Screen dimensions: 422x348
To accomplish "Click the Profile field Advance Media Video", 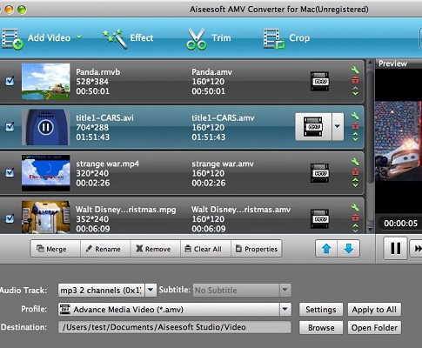I will pyautogui.click(x=169, y=310).
